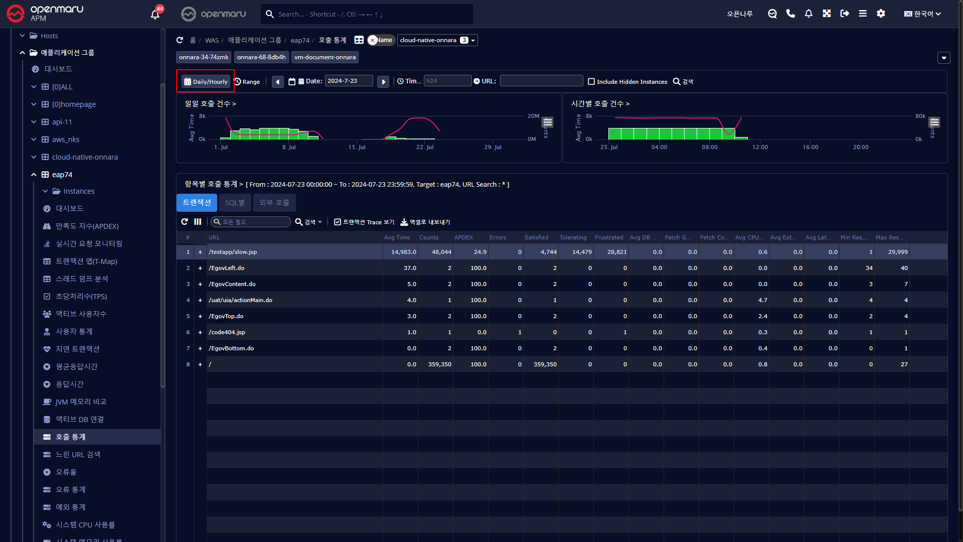This screenshot has height=542, width=963.
Task: Click the column chooser icon above table
Action: coord(198,222)
